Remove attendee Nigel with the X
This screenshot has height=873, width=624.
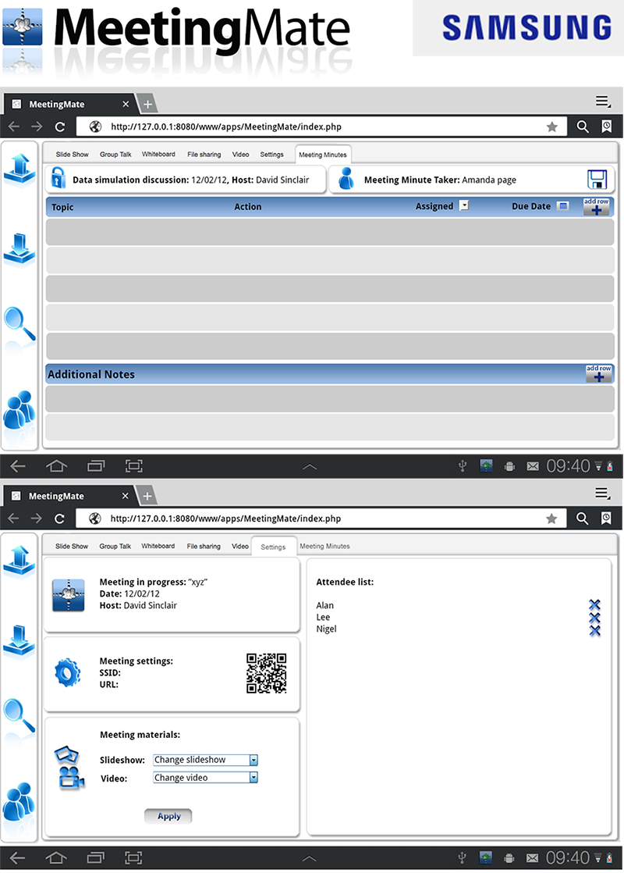(x=594, y=631)
